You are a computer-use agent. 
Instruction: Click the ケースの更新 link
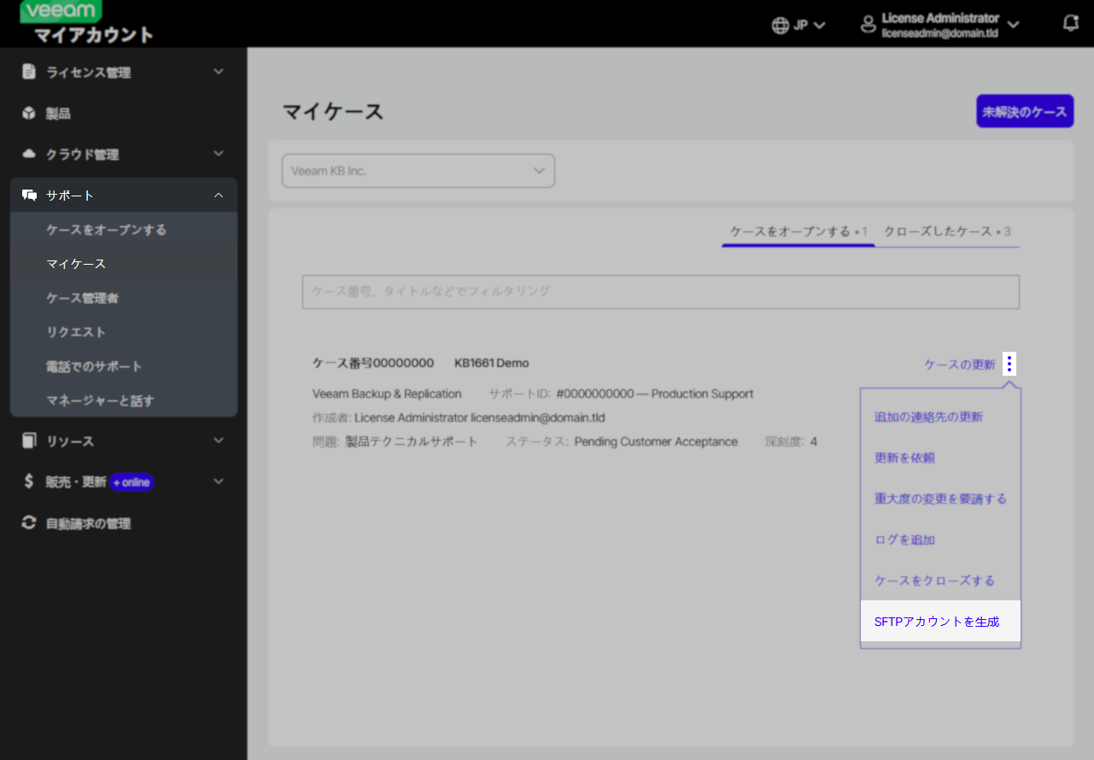tap(958, 363)
